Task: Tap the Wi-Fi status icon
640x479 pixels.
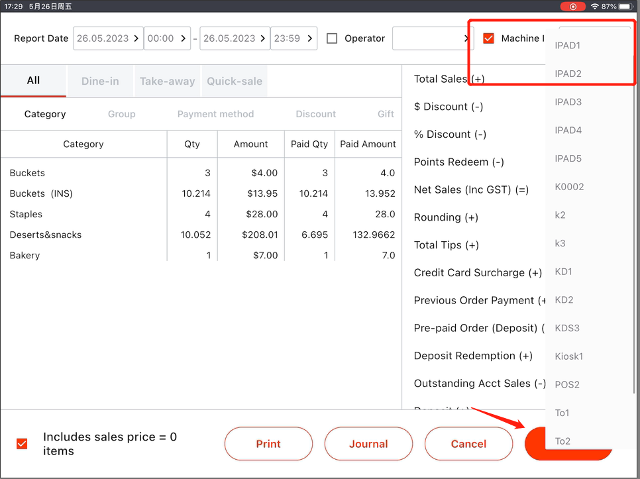Action: coord(594,6)
